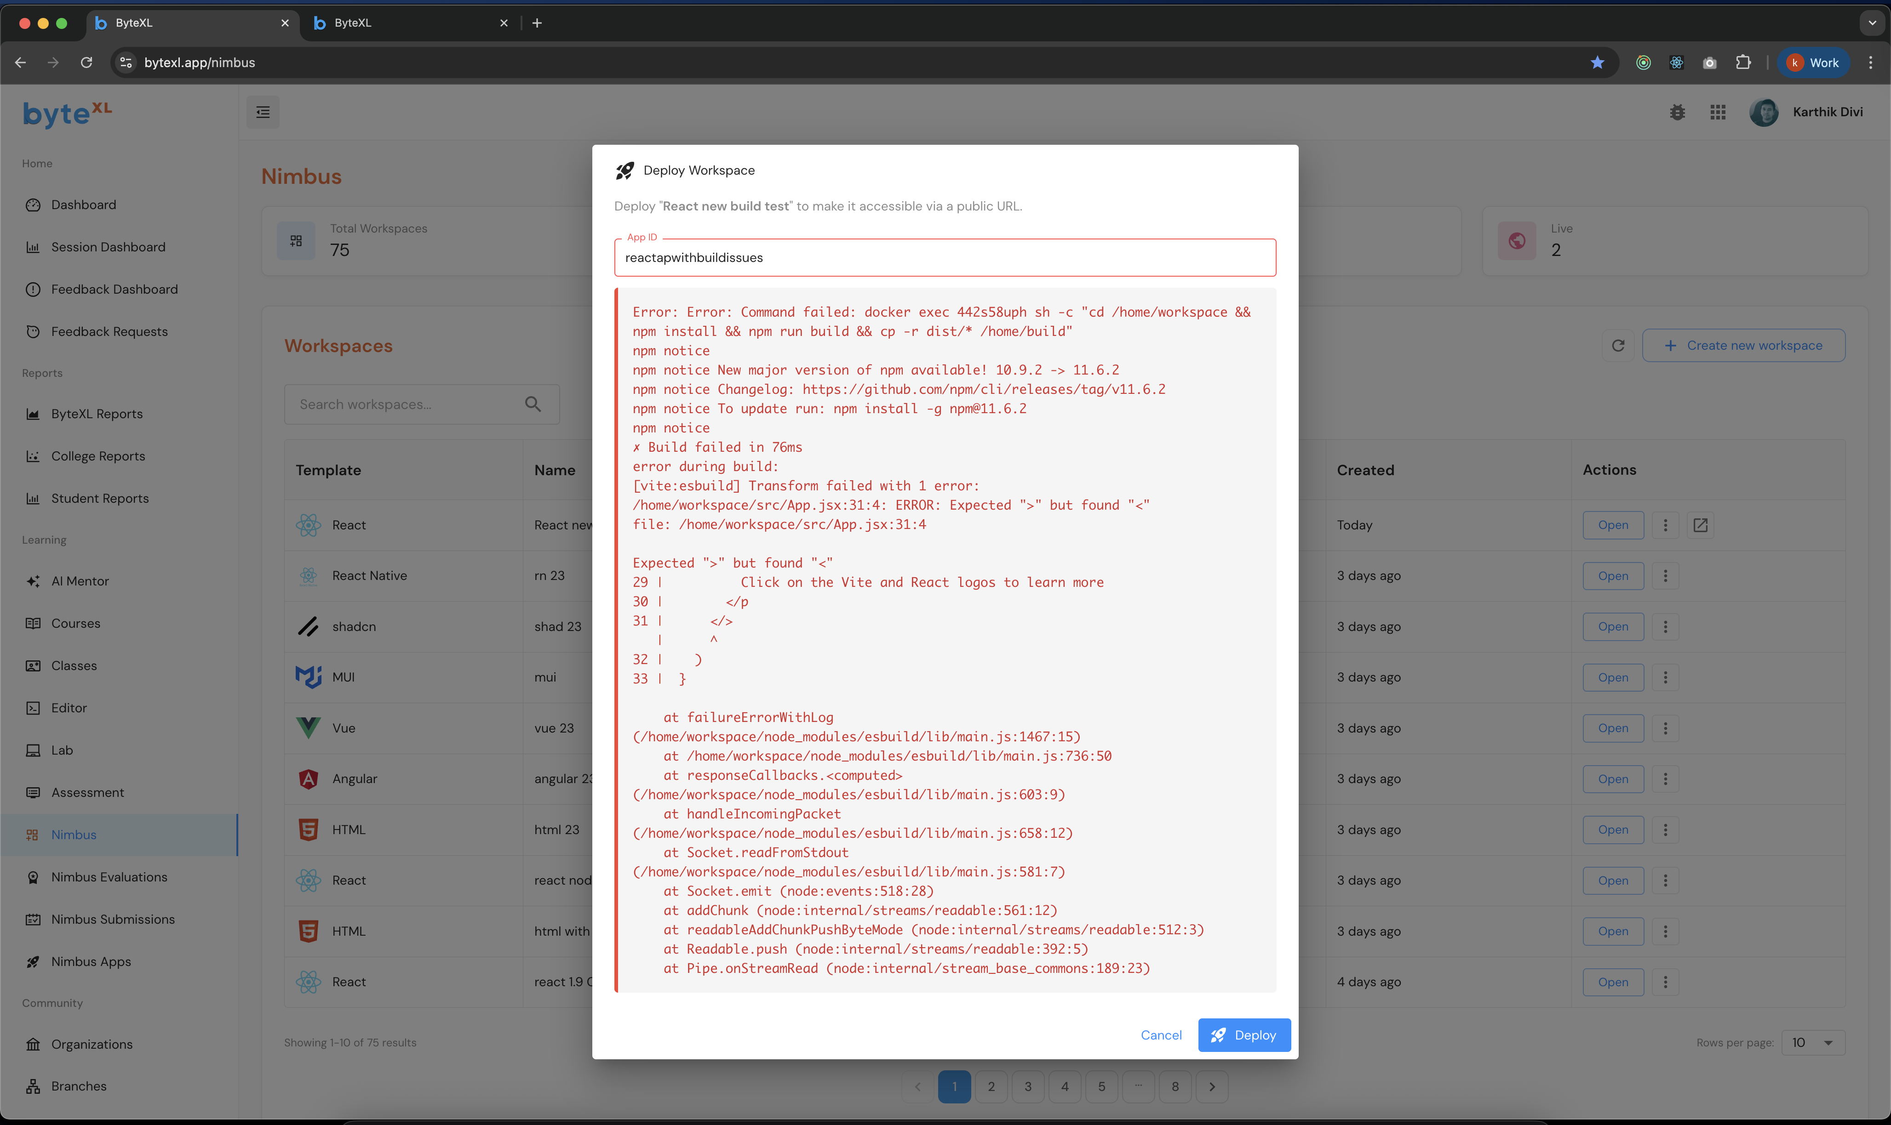Go to Session Dashboard in sidebar

click(108, 247)
